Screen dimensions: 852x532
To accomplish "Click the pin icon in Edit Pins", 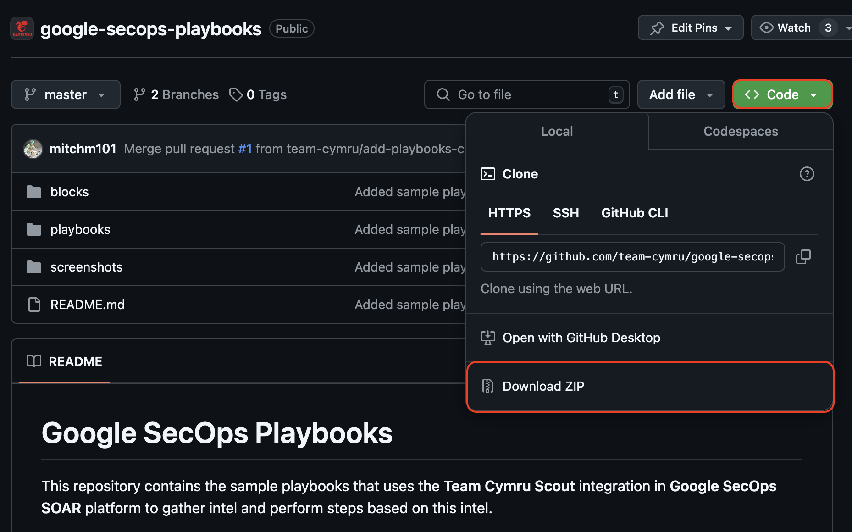I will pyautogui.click(x=657, y=28).
